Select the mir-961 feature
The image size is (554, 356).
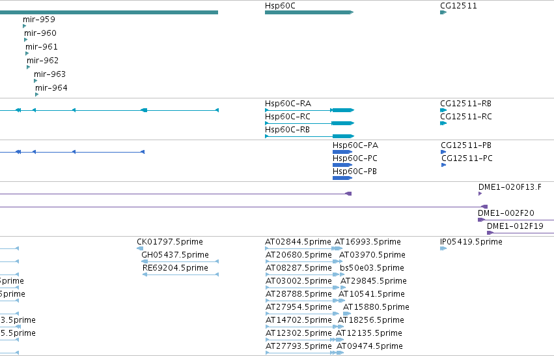pyautogui.click(x=27, y=53)
